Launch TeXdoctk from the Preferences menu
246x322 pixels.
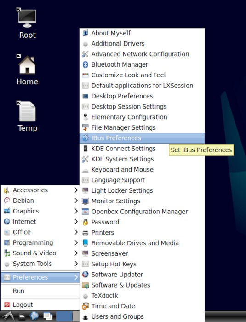tap(142, 295)
